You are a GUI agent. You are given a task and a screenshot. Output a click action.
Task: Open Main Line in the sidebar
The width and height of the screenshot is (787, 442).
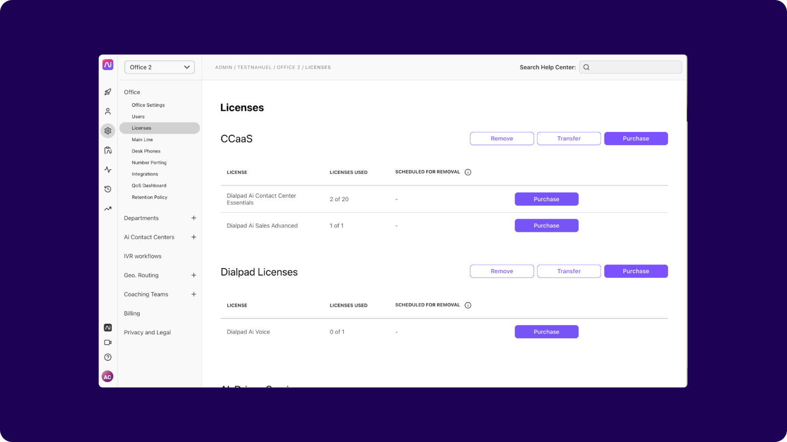pos(142,140)
